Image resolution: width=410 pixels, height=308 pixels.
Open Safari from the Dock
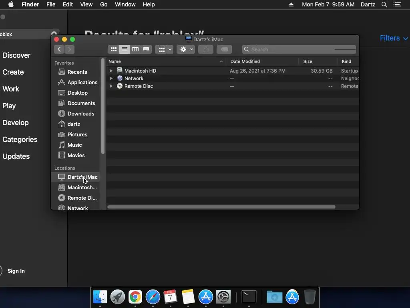pos(153,297)
